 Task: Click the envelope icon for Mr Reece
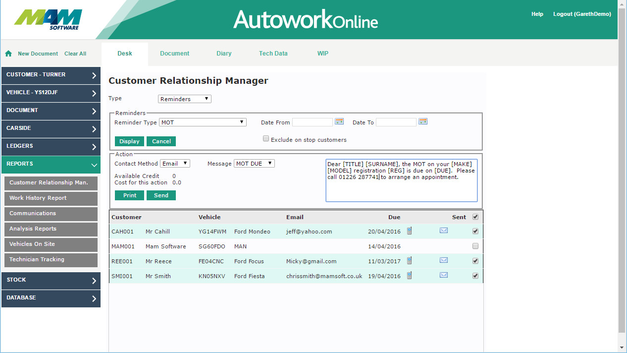pyautogui.click(x=444, y=260)
